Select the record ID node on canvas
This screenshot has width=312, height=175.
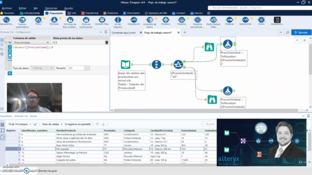156,65
